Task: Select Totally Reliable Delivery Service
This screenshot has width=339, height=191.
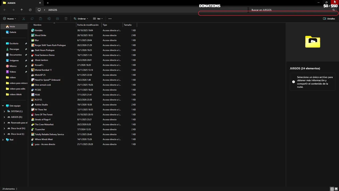Action: 49,134
